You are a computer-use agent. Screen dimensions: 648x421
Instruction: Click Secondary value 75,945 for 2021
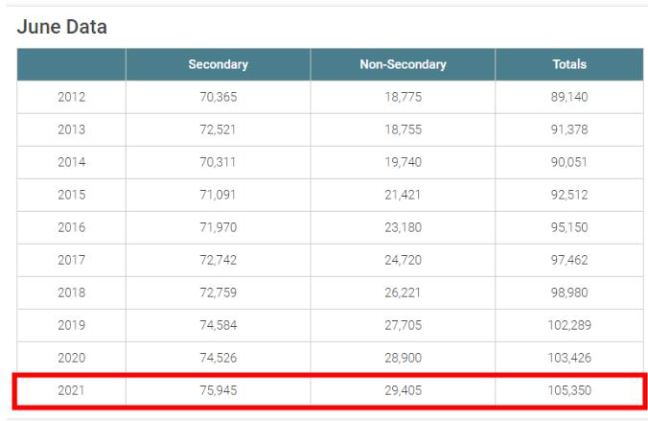coord(218,390)
